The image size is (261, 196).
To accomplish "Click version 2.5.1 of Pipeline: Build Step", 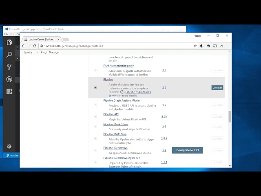I will [x=164, y=138].
